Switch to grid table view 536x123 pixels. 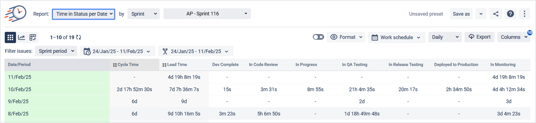tap(10, 37)
